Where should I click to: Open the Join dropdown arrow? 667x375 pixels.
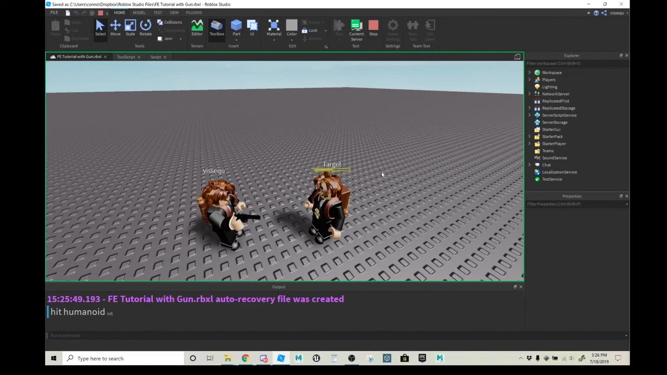coord(181,39)
